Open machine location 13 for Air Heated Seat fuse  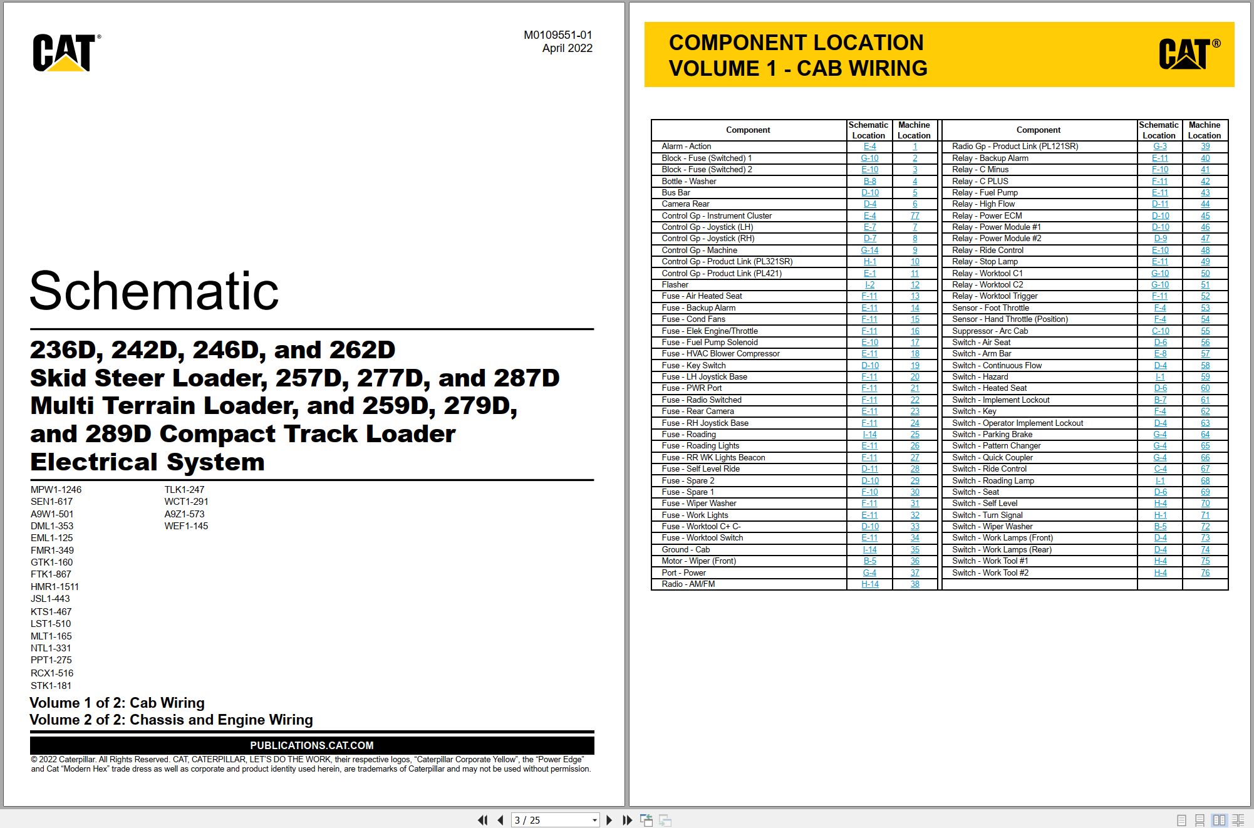(x=915, y=296)
